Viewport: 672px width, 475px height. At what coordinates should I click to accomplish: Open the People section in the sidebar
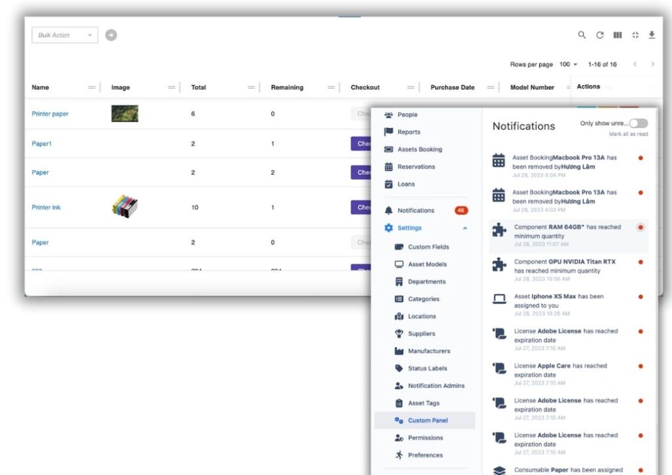pos(407,114)
